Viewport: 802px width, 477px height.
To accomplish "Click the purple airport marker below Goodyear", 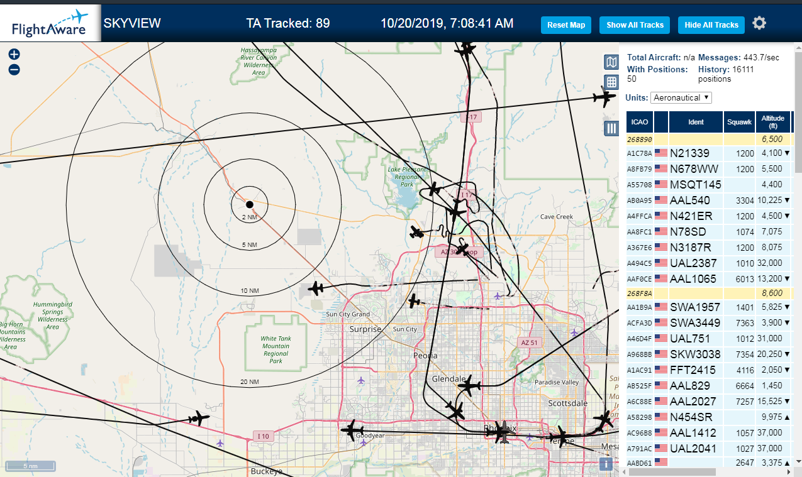I will click(364, 444).
